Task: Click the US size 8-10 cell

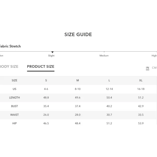Action: coord(78,89)
